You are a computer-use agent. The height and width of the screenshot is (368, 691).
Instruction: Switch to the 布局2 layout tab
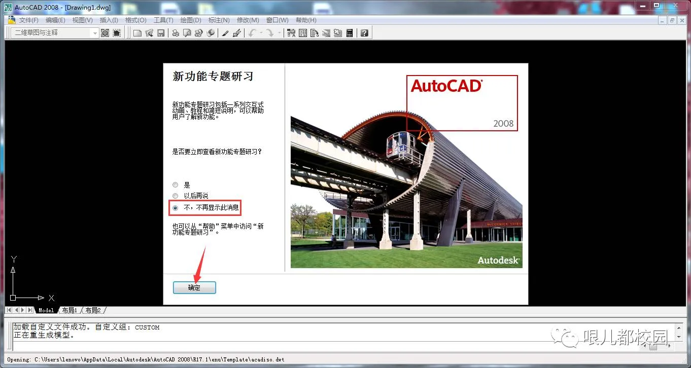[x=93, y=310]
